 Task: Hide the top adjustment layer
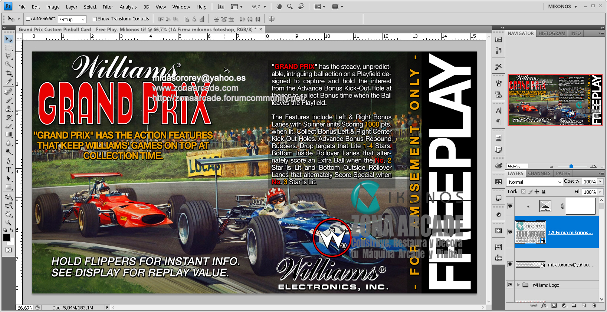510,206
